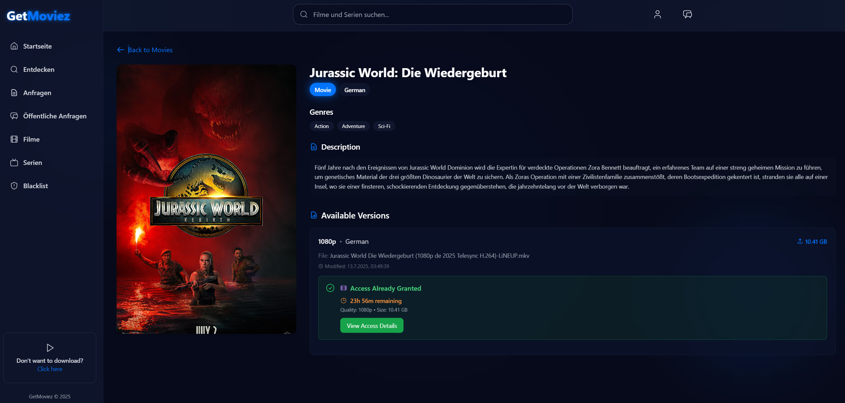Click the Jurassic World poster image
The image size is (845, 403).
coord(206,199)
